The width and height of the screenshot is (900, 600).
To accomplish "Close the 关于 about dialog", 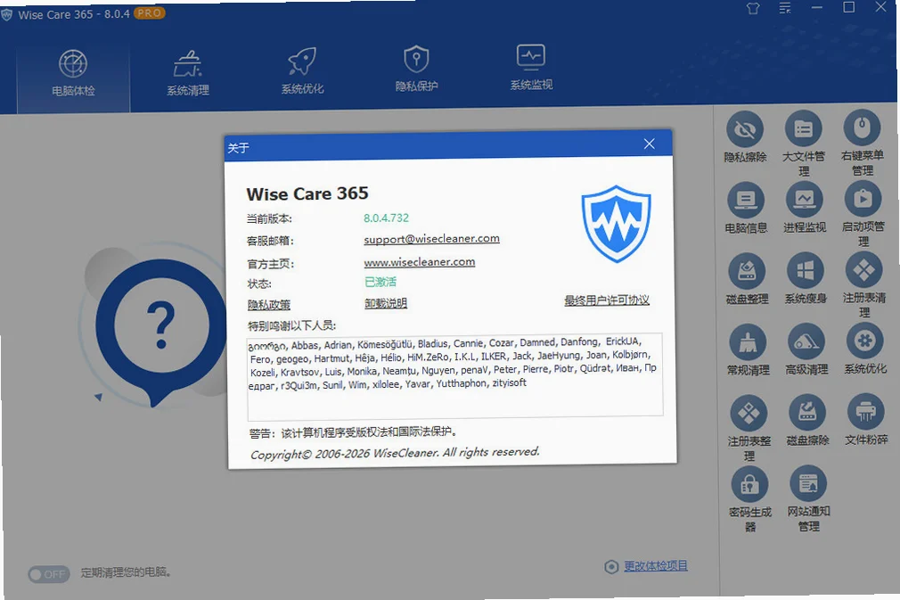I will [650, 144].
